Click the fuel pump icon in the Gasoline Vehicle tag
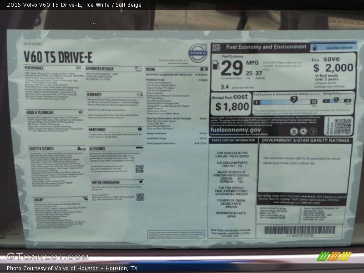364x273 pixels. pos(314,47)
